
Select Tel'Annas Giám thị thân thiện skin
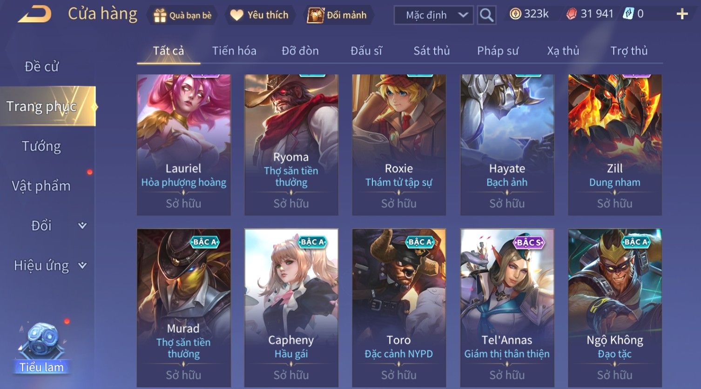[x=507, y=308]
